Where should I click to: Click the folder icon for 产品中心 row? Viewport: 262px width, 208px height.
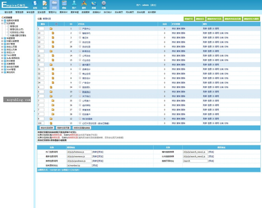coord(51,29)
